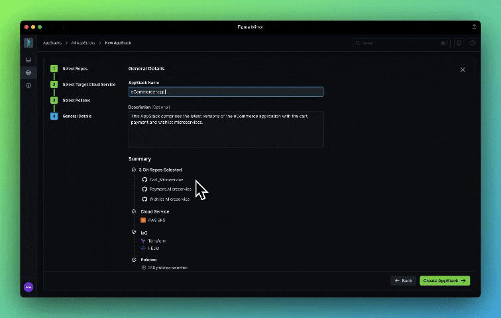The image size is (501, 318).
Task: Click the Summary heading
Action: coord(140,159)
